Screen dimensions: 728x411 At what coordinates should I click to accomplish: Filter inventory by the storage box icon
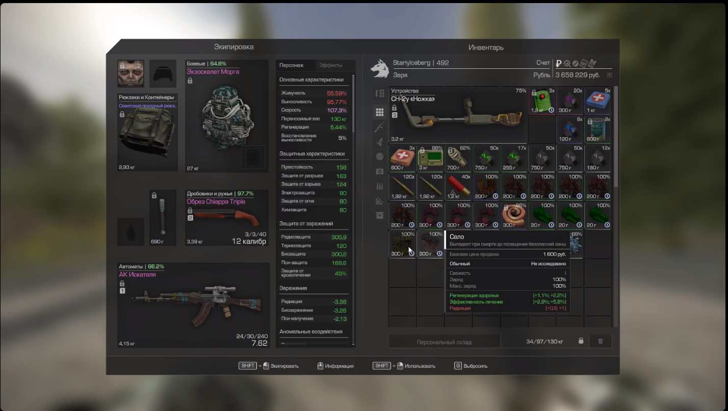pos(379,215)
